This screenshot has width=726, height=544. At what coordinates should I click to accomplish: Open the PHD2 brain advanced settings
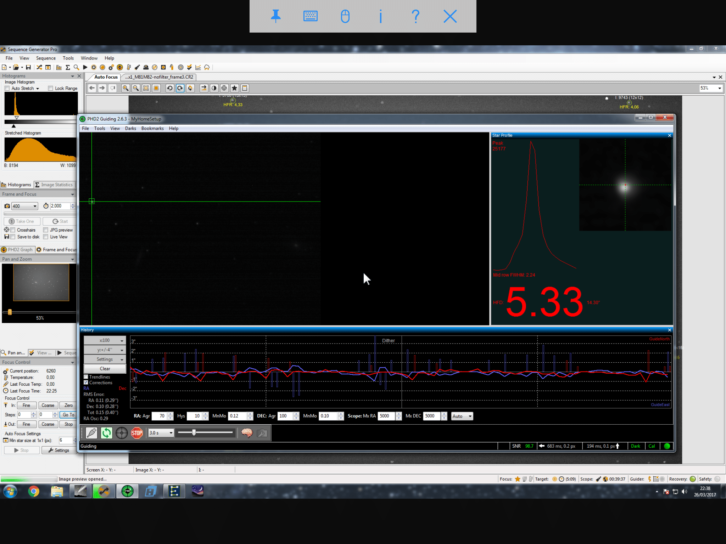[247, 433]
